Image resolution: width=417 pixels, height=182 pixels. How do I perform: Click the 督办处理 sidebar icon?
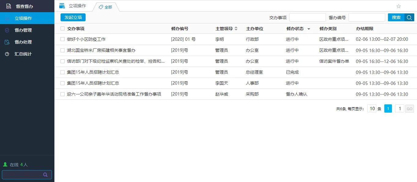[x=7, y=42]
